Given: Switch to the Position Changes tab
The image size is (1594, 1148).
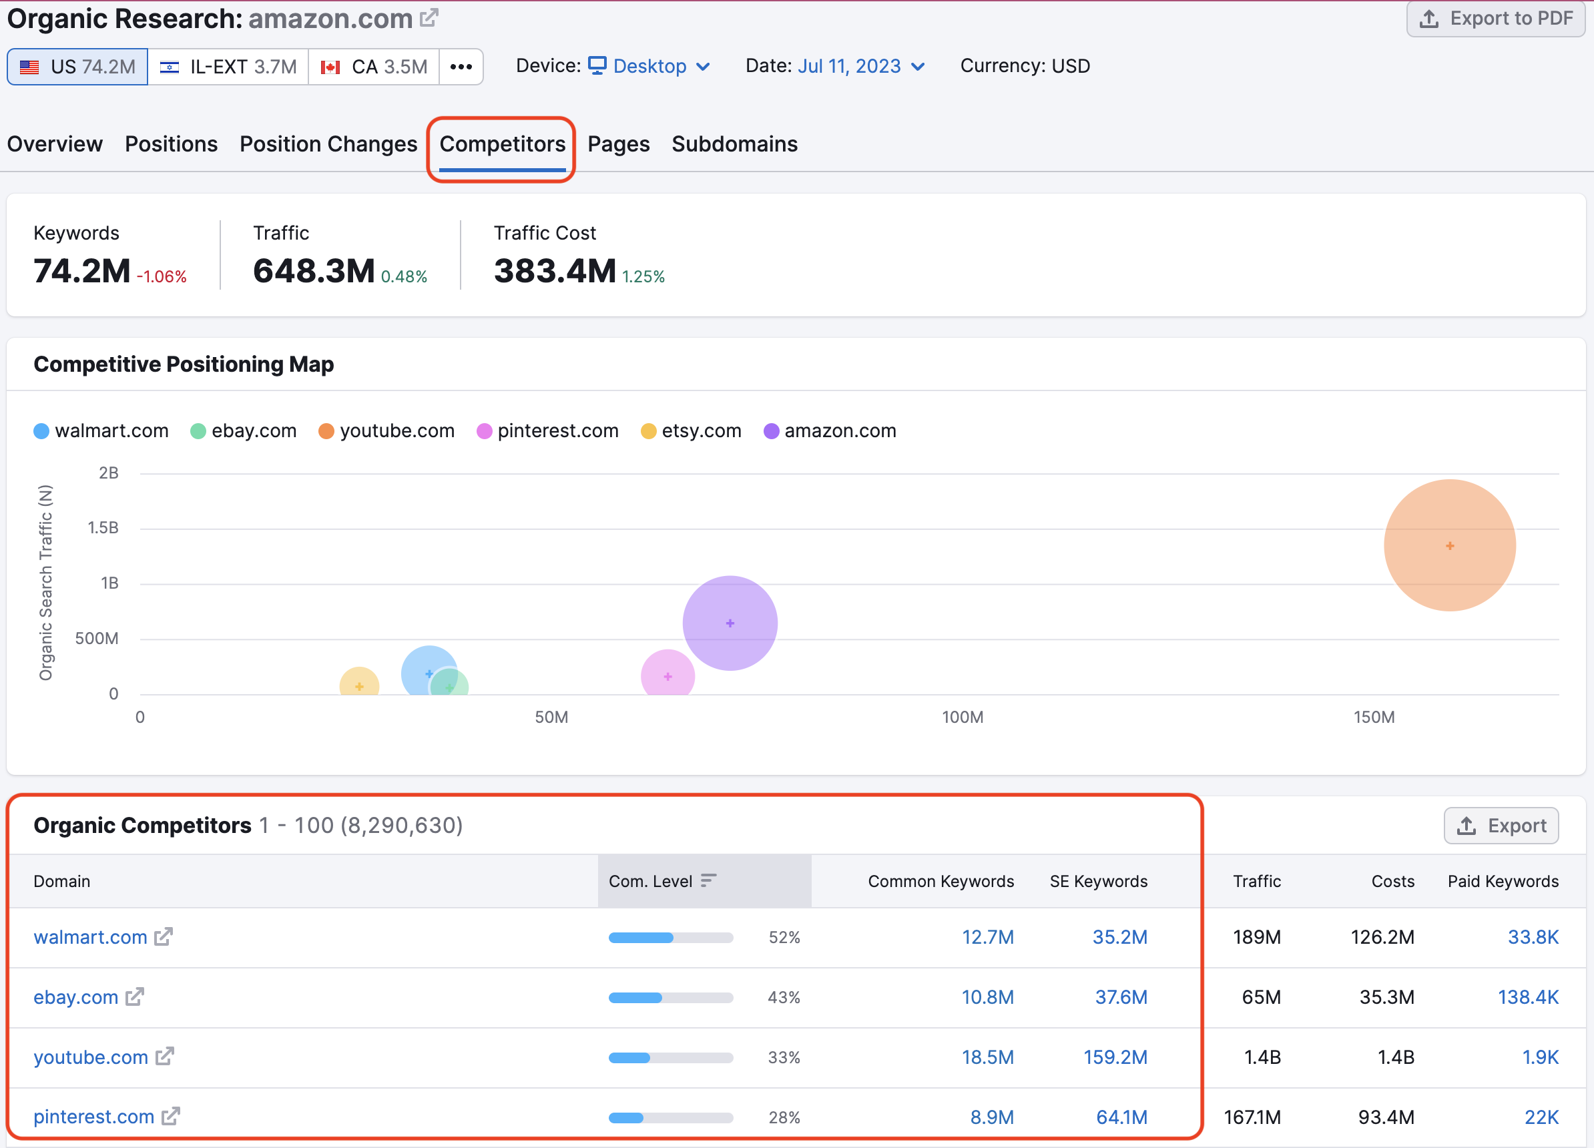Looking at the screenshot, I should [x=328, y=144].
